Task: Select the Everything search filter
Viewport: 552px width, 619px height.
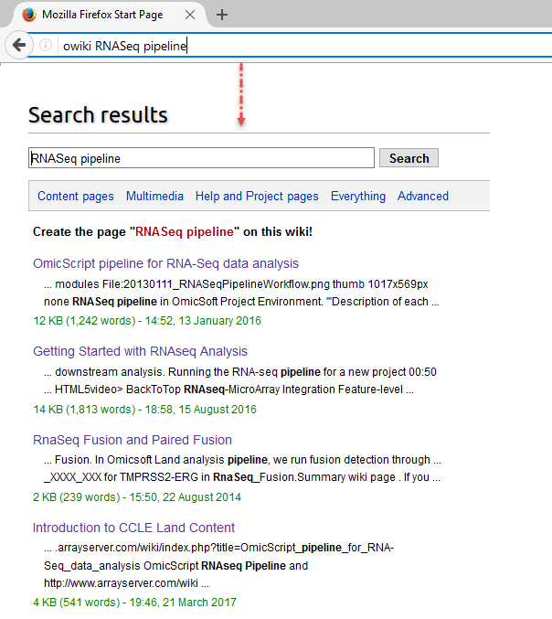Action: (357, 196)
